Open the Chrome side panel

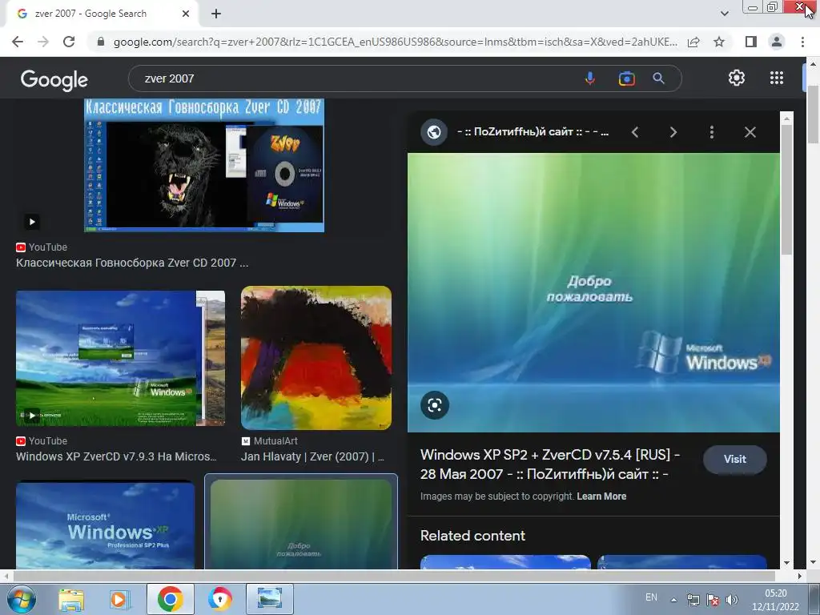[x=751, y=42]
